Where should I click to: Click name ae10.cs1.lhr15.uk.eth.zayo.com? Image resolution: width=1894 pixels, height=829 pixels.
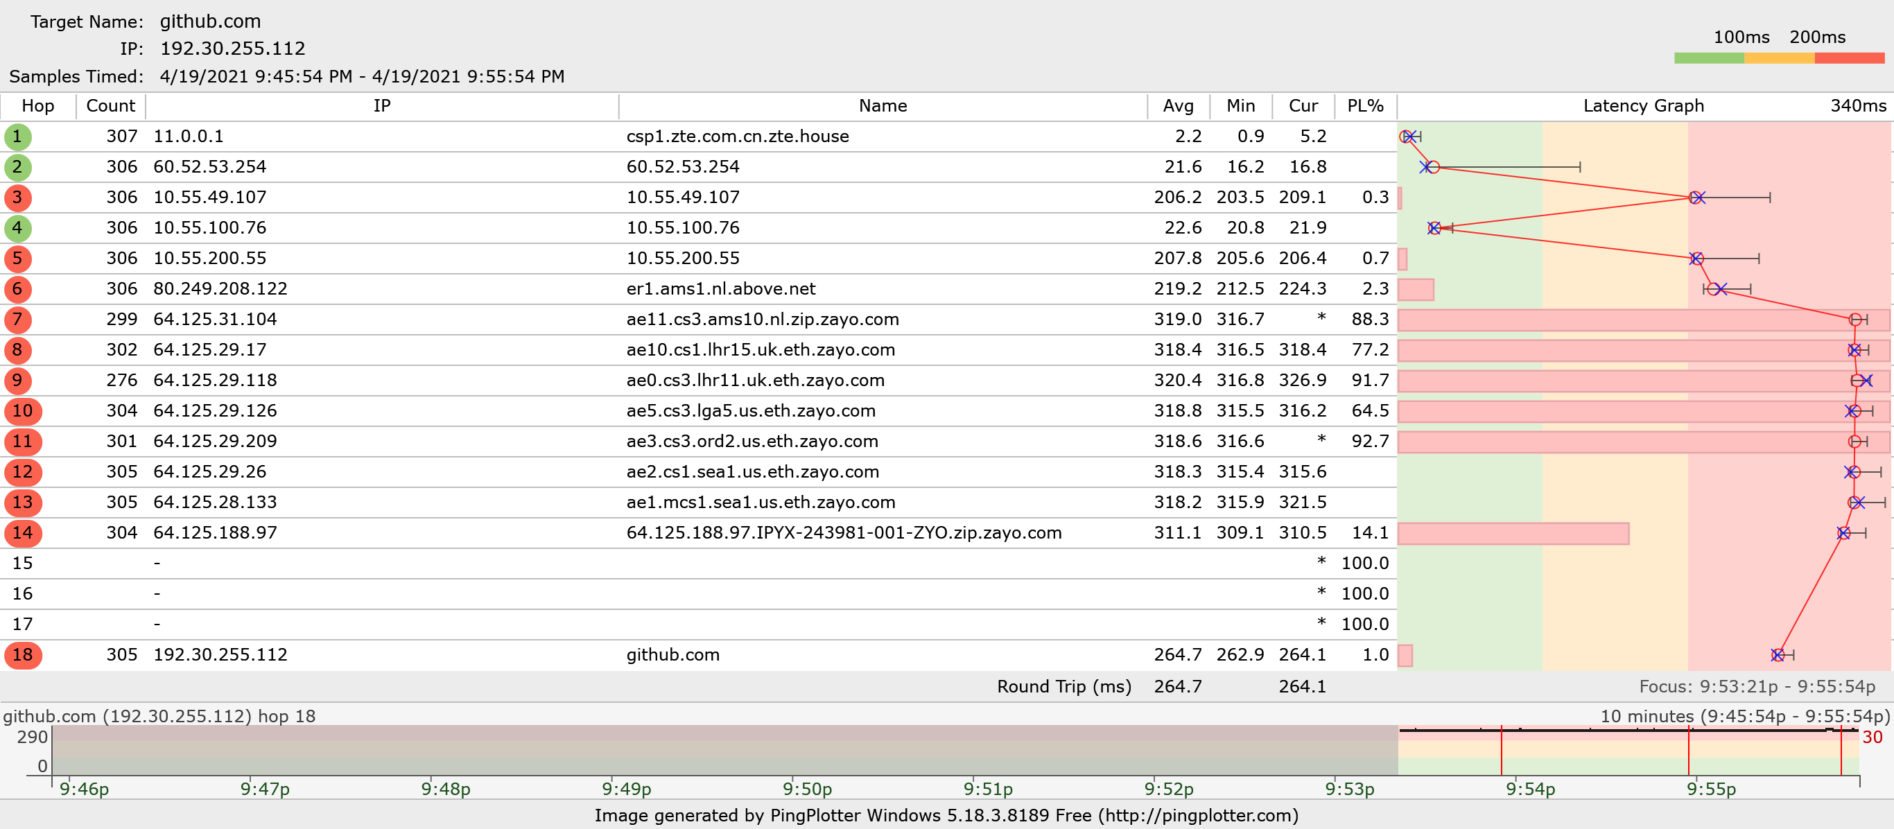pyautogui.click(x=761, y=350)
